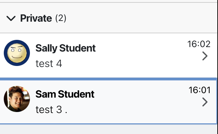Open the chevron arrow beside Sally Student
Image resolution: width=218 pixels, height=134 pixels.
click(x=205, y=56)
